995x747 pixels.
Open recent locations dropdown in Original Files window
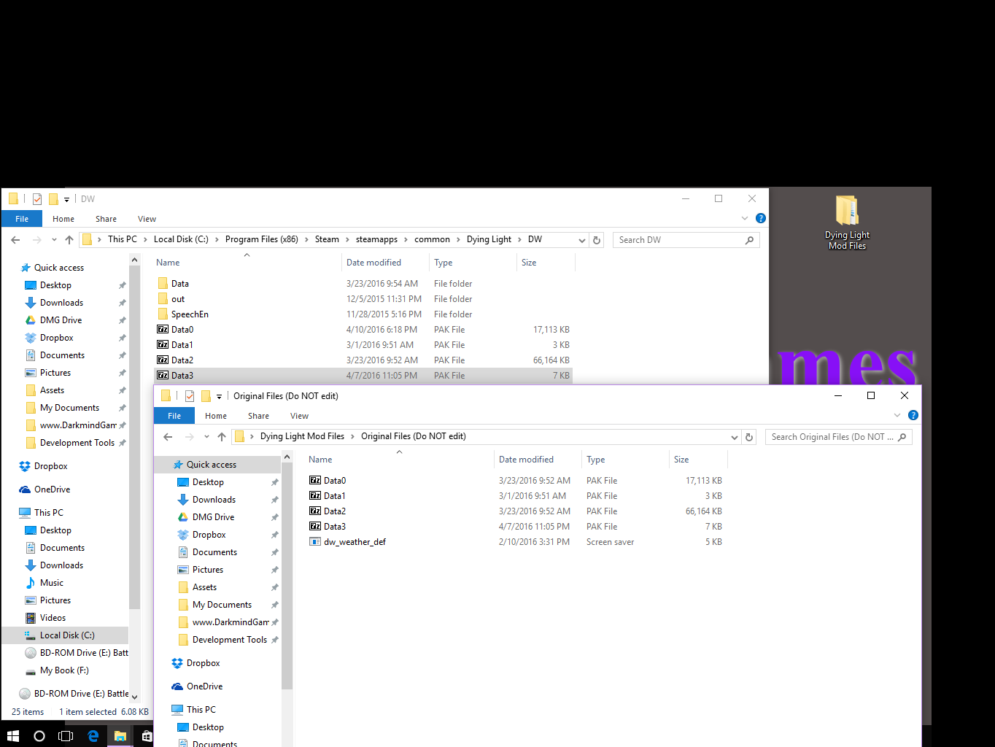206,437
